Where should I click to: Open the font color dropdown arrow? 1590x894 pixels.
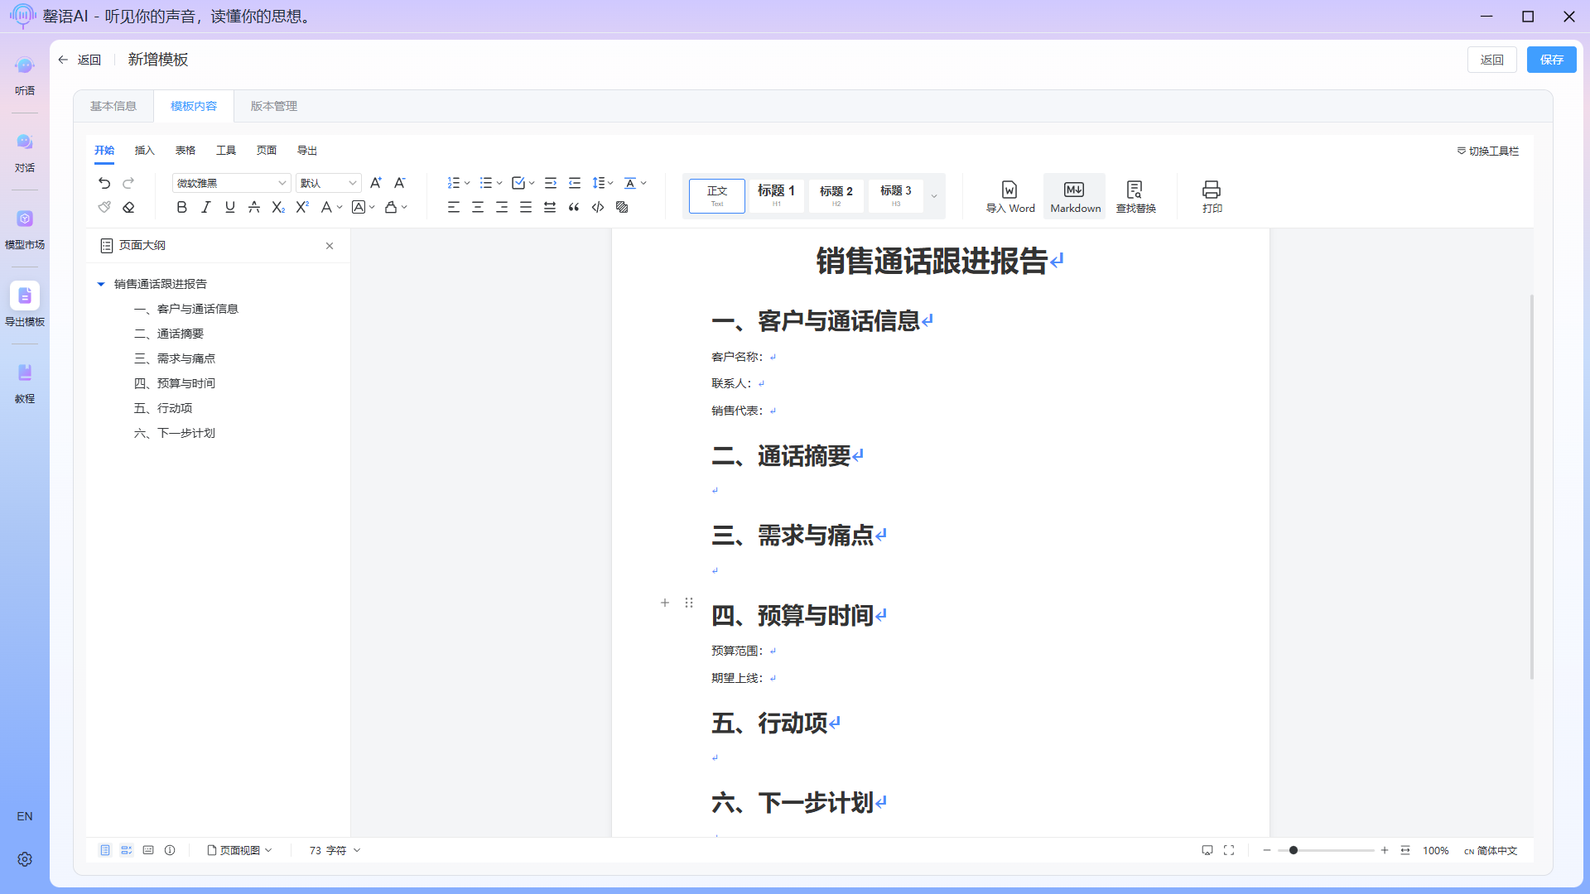340,208
